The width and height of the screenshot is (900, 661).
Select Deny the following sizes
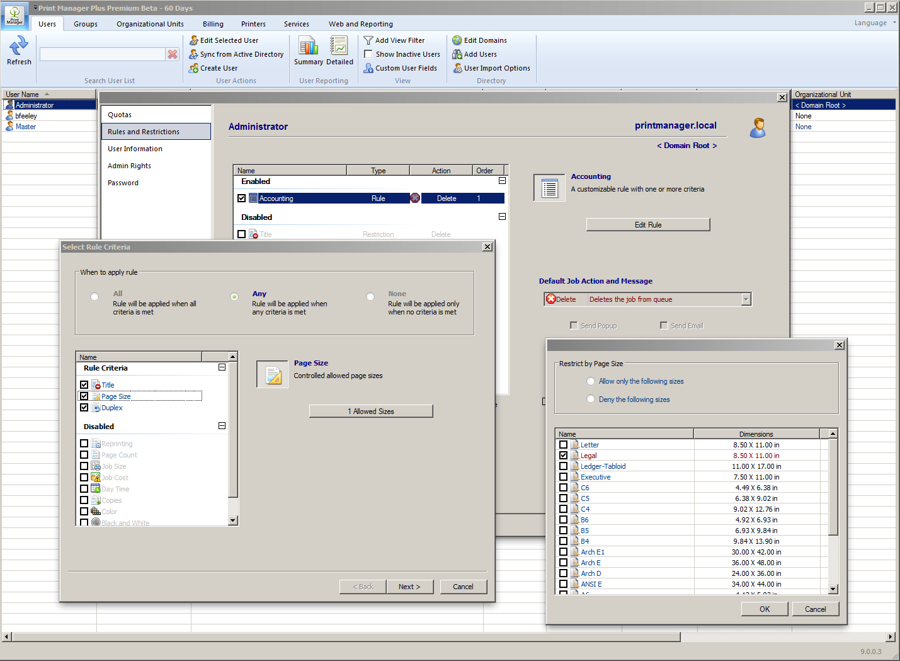point(591,399)
